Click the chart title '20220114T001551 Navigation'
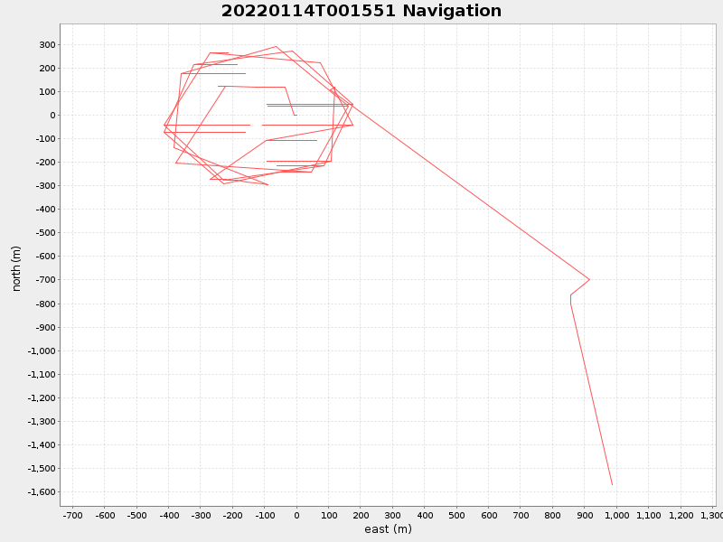The width and height of the screenshot is (723, 542). click(361, 11)
